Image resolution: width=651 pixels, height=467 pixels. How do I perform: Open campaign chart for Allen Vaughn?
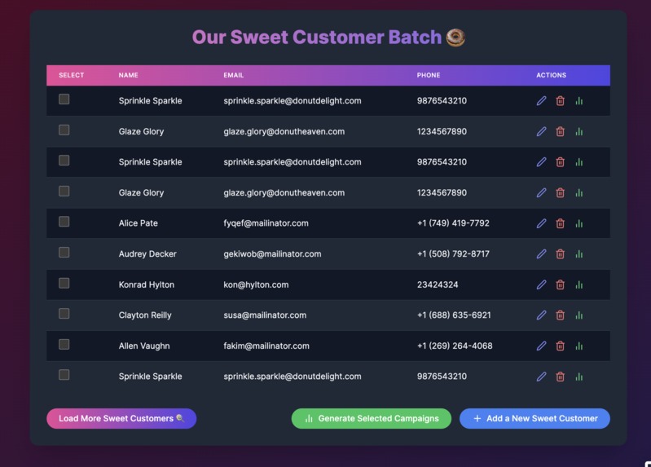click(x=579, y=346)
